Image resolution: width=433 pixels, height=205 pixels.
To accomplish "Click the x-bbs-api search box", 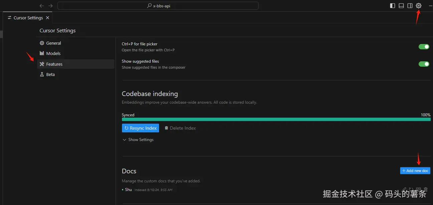I will tap(158, 6).
